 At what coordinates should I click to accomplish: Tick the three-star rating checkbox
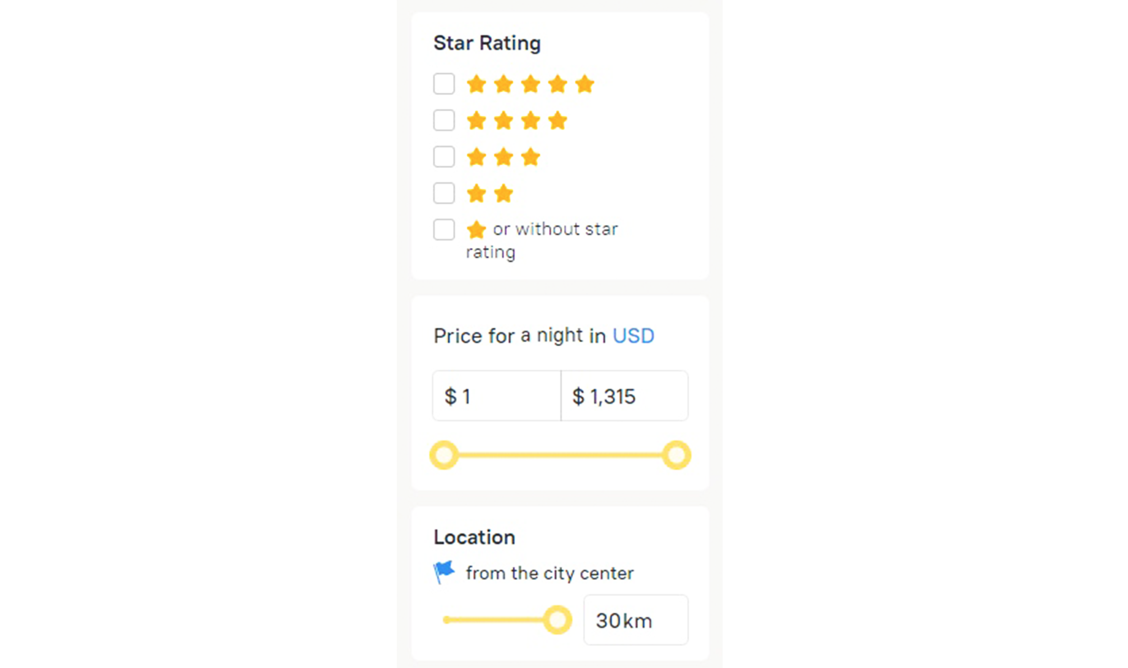coord(444,157)
